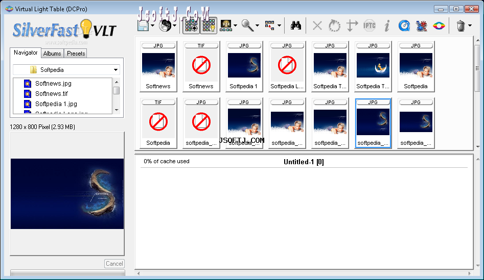Select the highlighted softpedia_ thumbnail
The height and width of the screenshot is (280, 484).
click(x=373, y=123)
